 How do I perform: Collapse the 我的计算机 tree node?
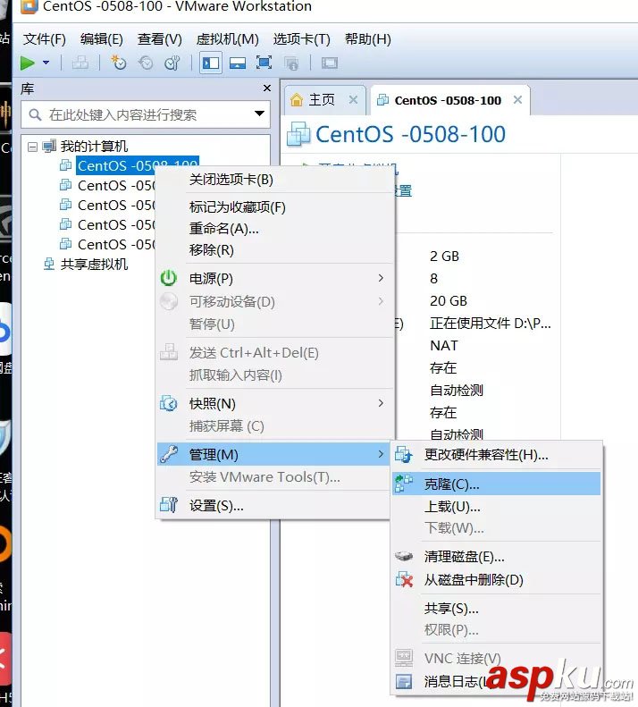click(32, 147)
